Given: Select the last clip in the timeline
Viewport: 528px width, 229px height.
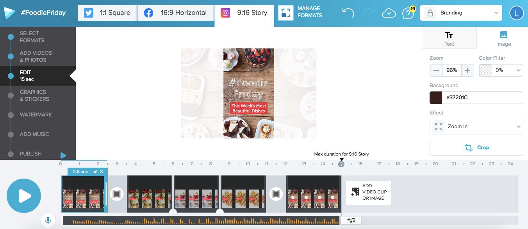Looking at the screenshot, I should pos(314,194).
